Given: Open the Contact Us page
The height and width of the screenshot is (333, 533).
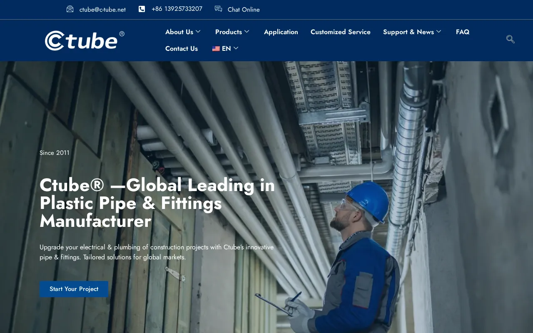Looking at the screenshot, I should (182, 49).
